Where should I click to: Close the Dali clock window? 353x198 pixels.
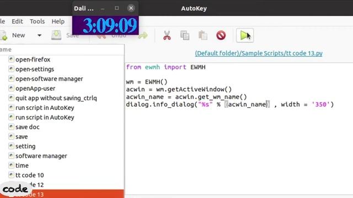point(131,8)
